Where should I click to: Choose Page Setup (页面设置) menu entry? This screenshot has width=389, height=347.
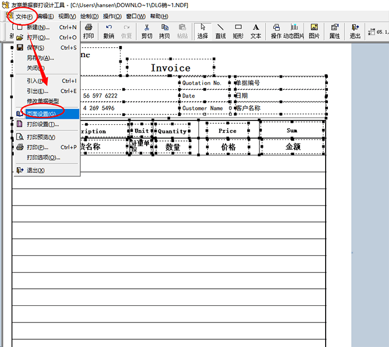[x=47, y=114]
